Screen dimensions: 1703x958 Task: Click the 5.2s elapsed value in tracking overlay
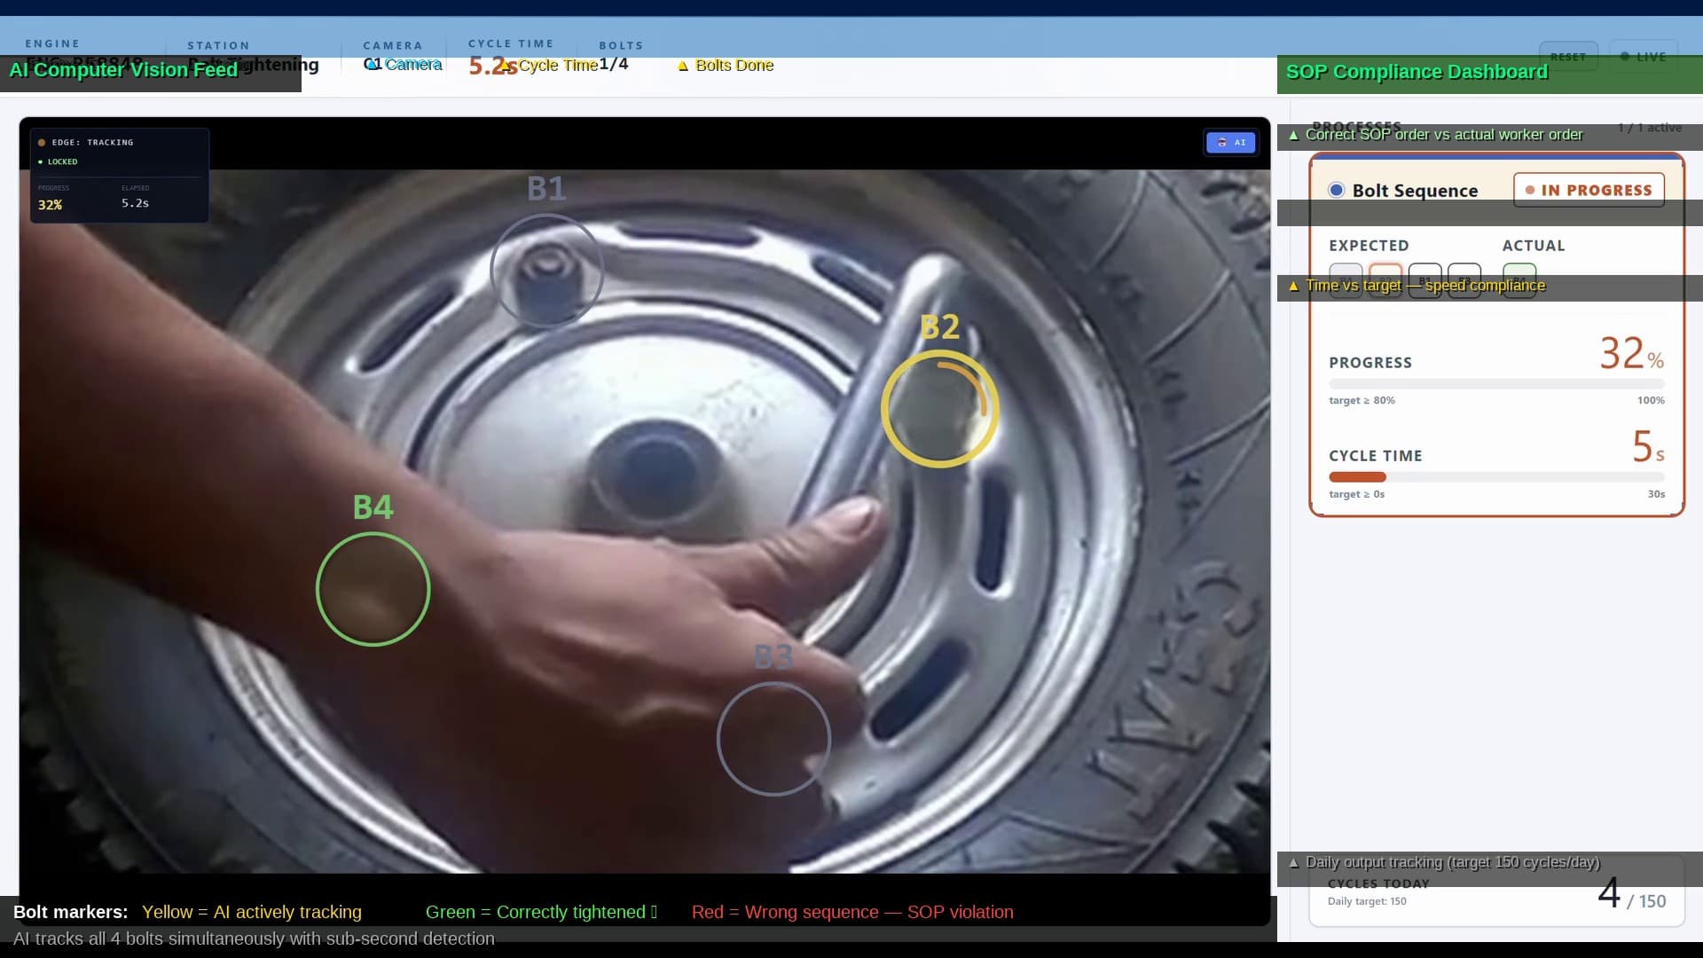coord(135,203)
